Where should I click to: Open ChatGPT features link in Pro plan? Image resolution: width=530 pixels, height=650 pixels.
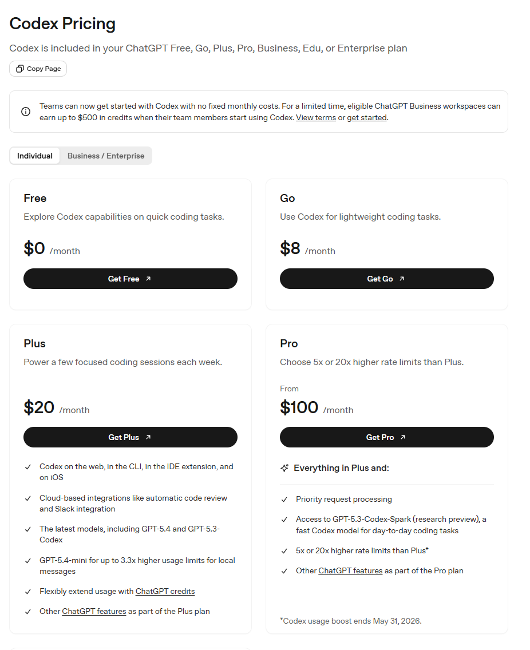click(350, 570)
